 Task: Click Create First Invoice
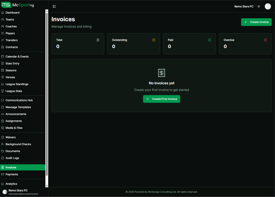coord(161,99)
